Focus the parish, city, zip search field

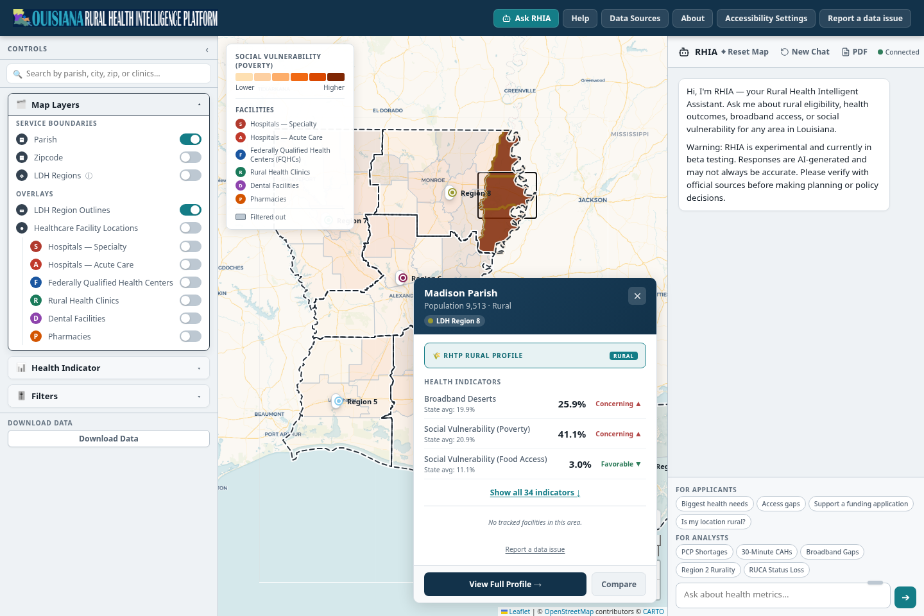pyautogui.click(x=108, y=74)
